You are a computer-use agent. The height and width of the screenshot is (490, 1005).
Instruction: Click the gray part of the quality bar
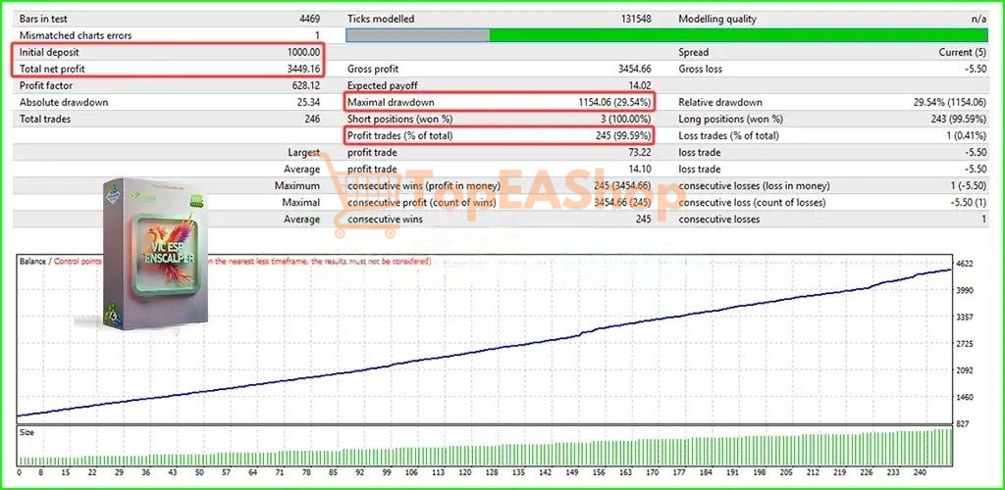[417, 35]
